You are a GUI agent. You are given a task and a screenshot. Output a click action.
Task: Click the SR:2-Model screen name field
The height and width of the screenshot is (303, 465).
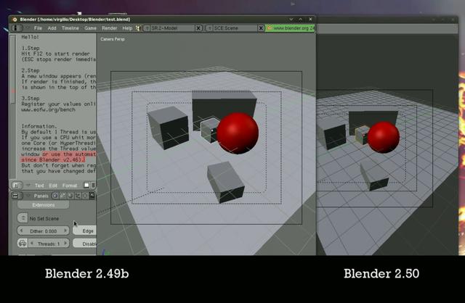tap(173, 28)
